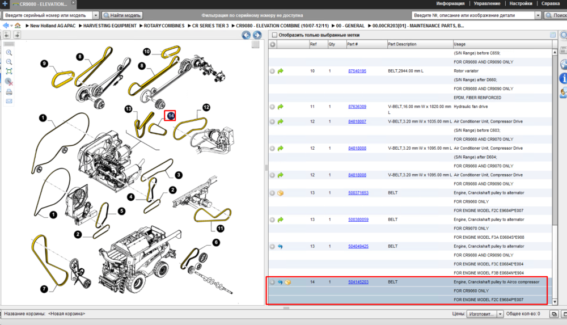The image size is (567, 325).
Task: Select callout 12 on the diagram
Action: click(206, 108)
